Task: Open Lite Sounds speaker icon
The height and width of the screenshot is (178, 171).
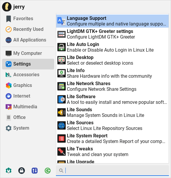Action: point(62,112)
